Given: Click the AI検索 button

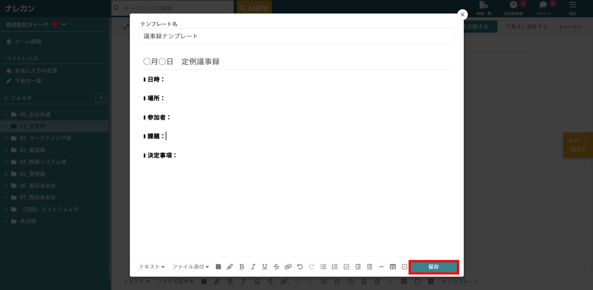Looking at the screenshot, I should (x=254, y=8).
